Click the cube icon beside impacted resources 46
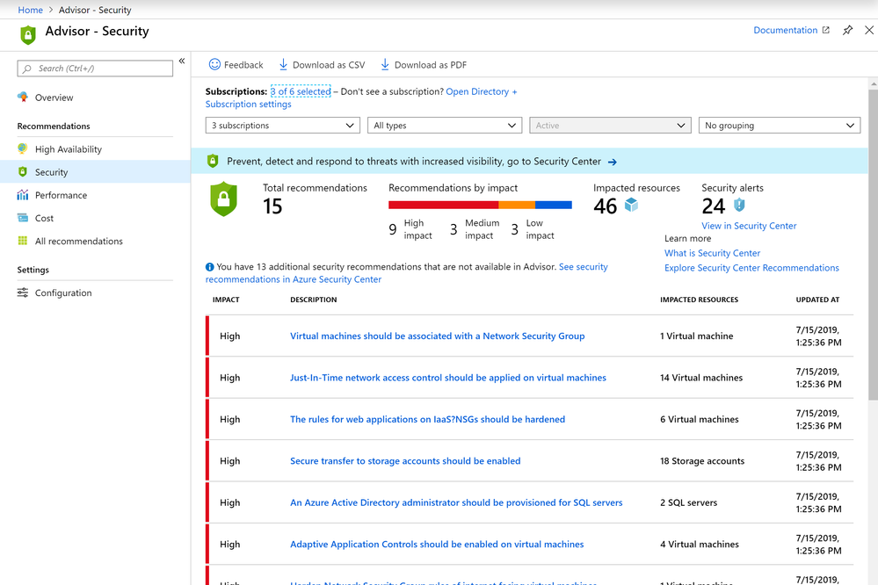878x585 pixels. tap(632, 205)
